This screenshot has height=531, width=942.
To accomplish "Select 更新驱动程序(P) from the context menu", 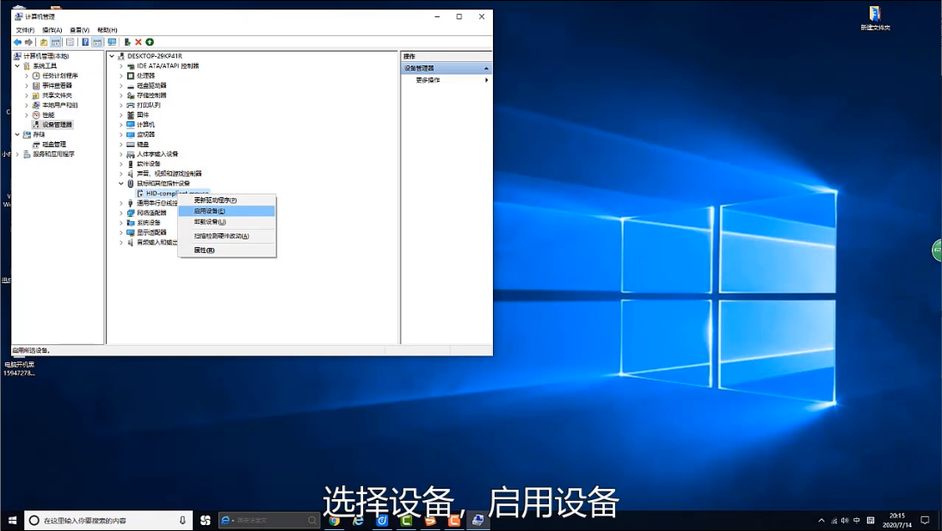I will tap(214, 200).
